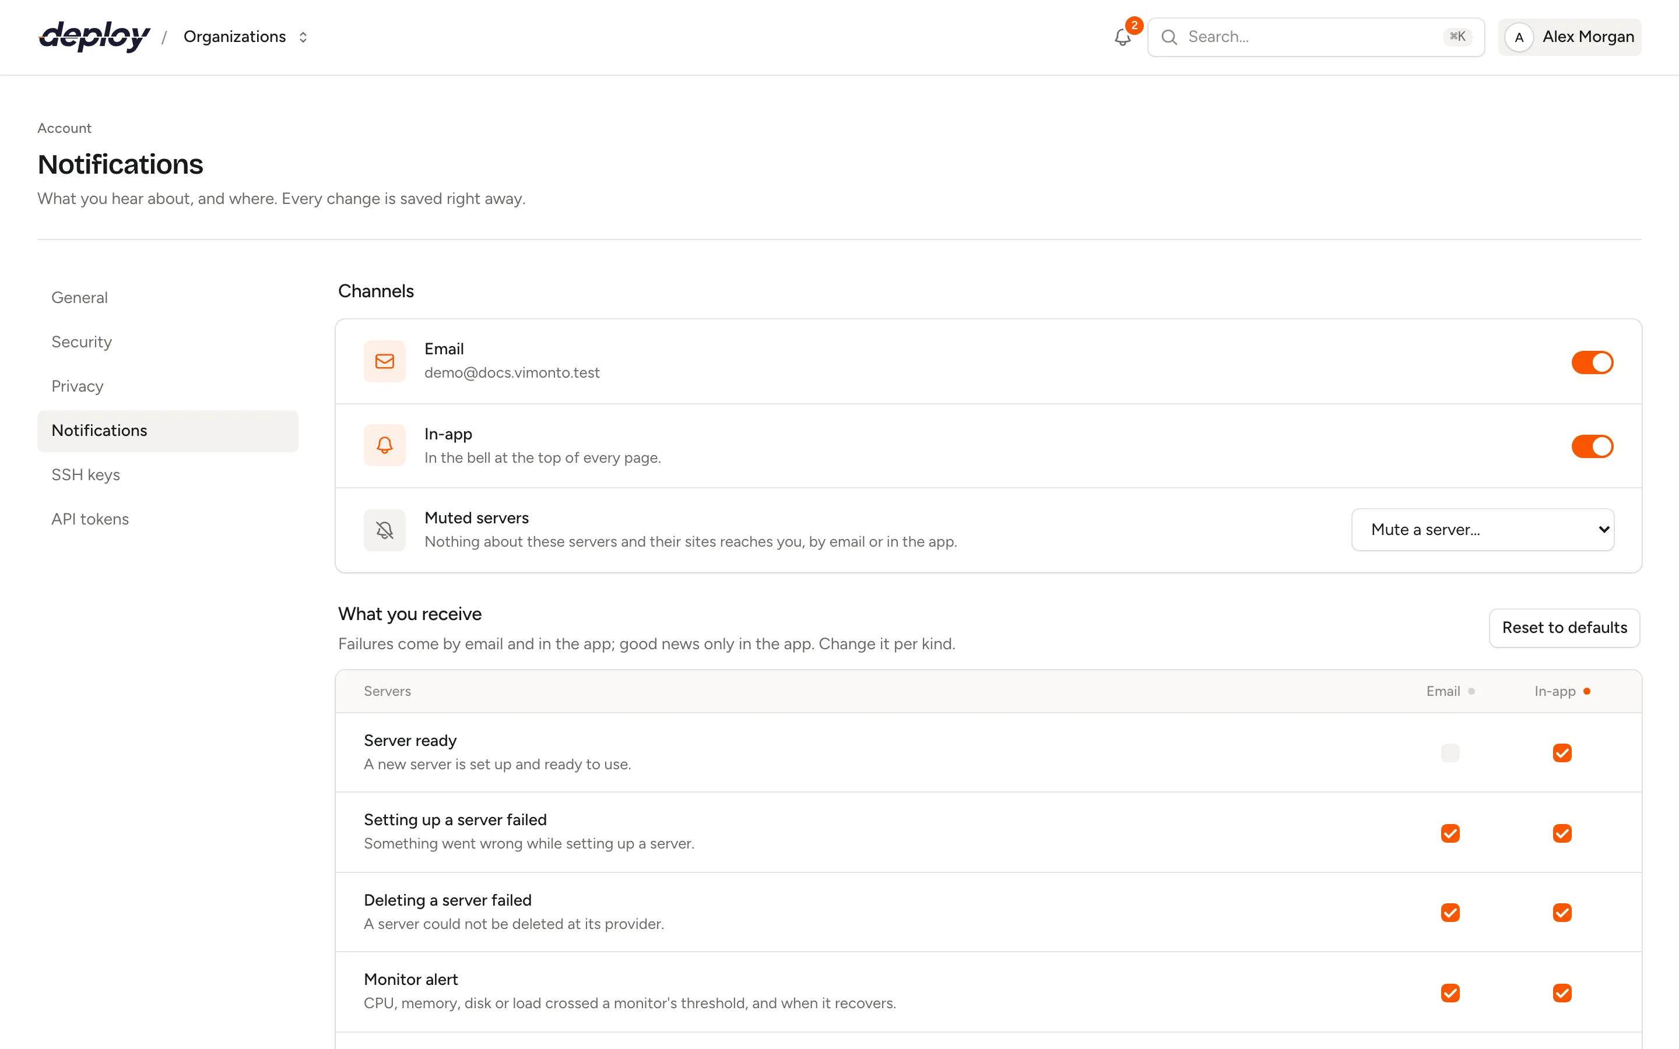Go to General settings

(x=168, y=298)
